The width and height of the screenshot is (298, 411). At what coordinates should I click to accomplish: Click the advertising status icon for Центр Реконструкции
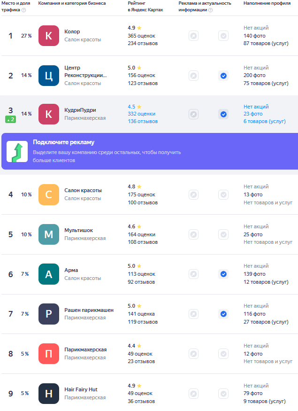click(x=193, y=76)
